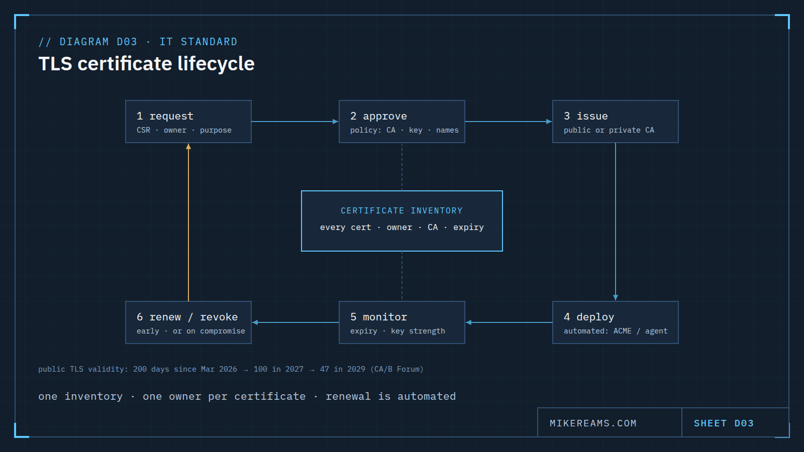This screenshot has height=452, width=804.
Task: Click the '5 monitor' step box
Action: (402, 322)
